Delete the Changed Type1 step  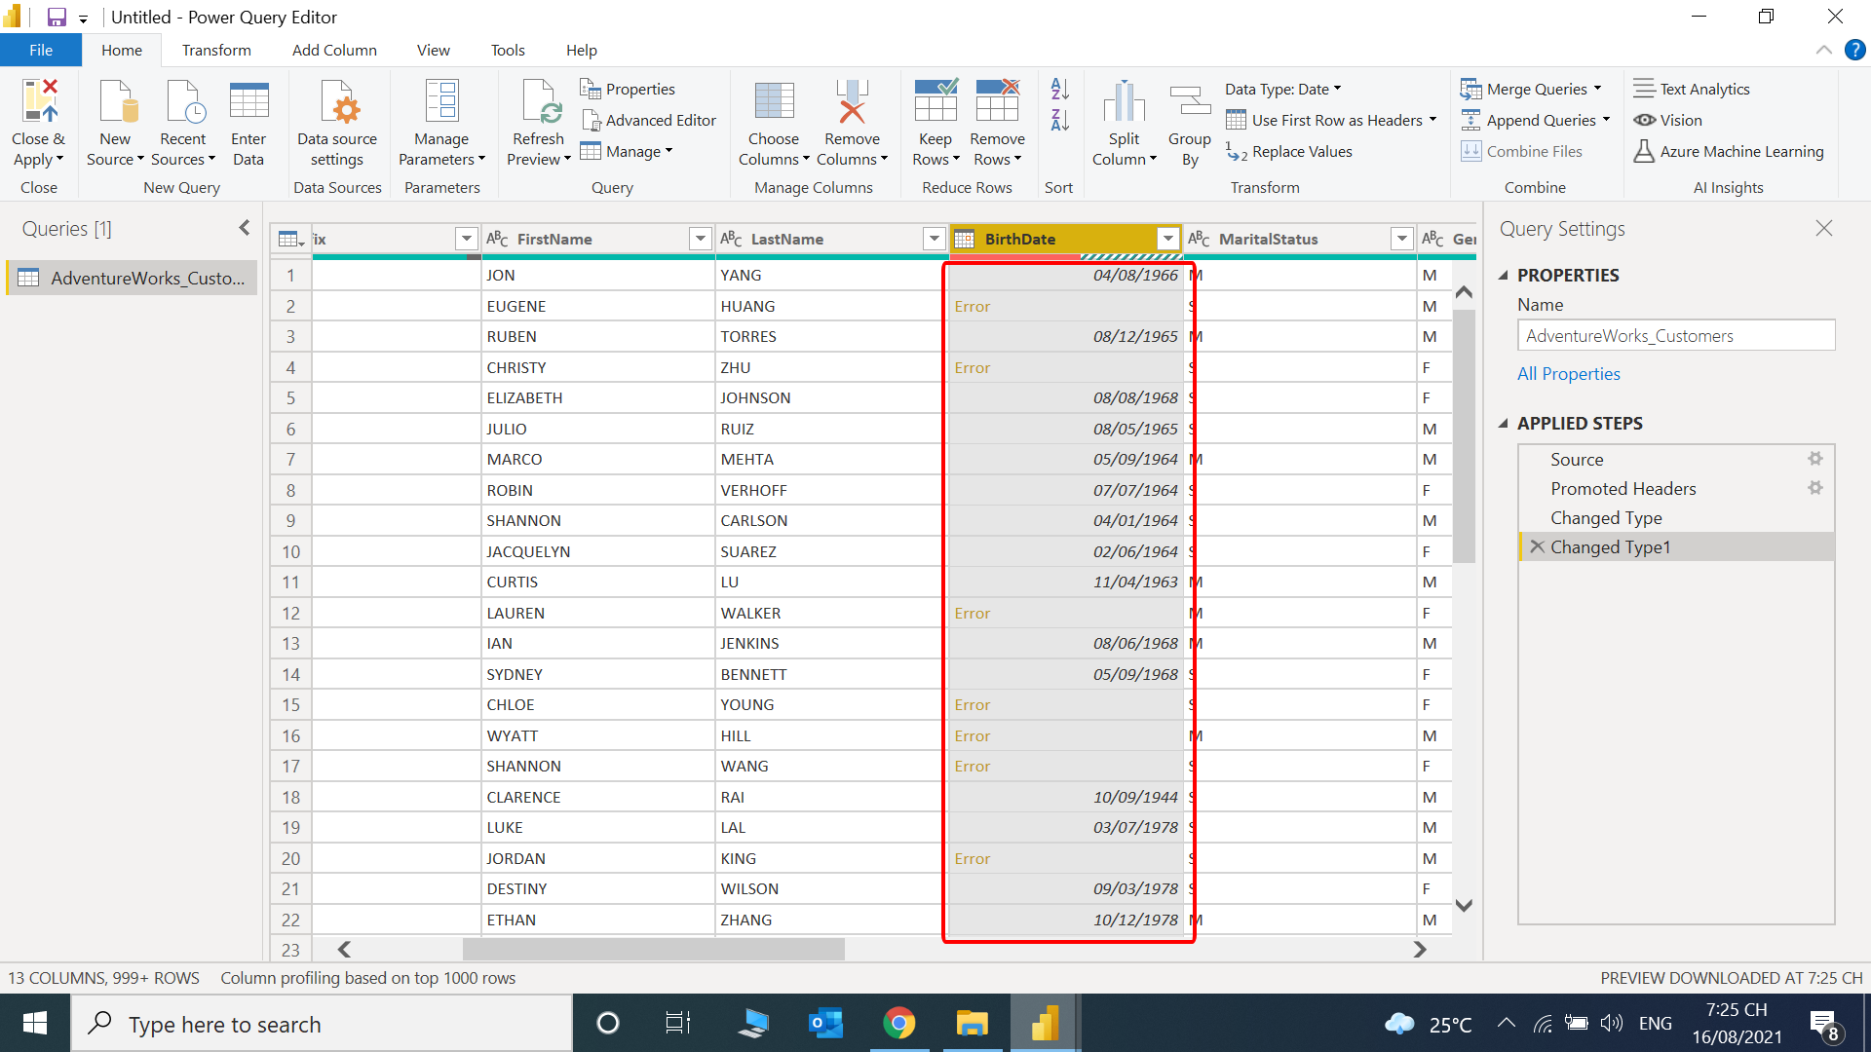(x=1537, y=546)
